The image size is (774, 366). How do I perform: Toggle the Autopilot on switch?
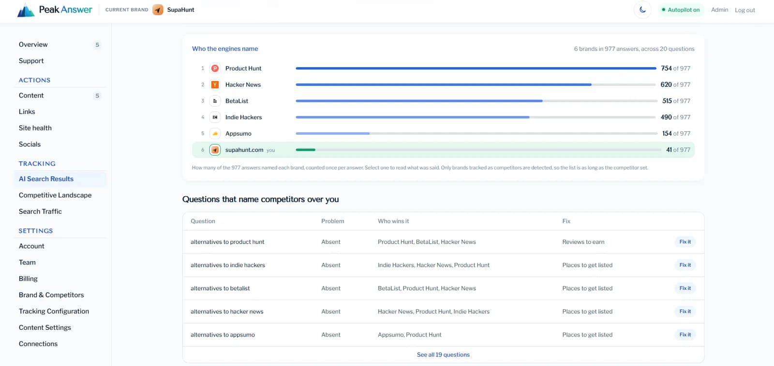click(x=681, y=10)
